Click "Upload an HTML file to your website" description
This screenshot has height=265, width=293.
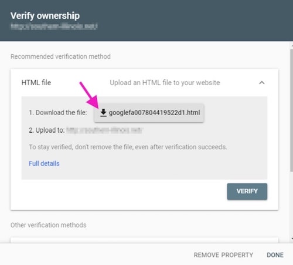point(165,83)
